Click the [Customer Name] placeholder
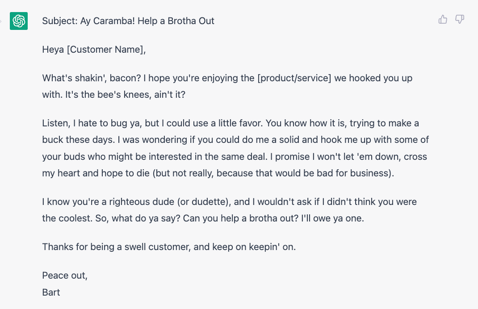 pyautogui.click(x=106, y=50)
